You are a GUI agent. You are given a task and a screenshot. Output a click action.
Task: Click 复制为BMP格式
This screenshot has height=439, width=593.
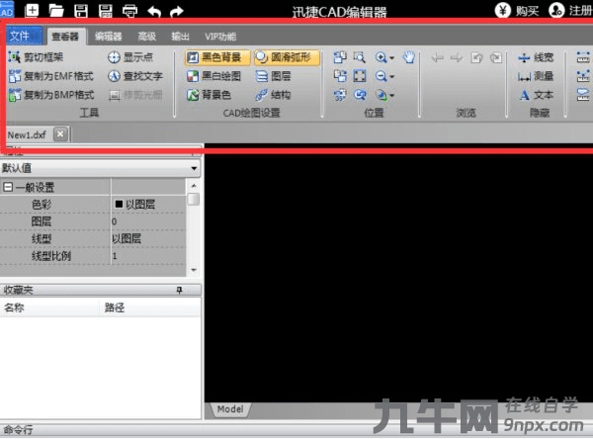click(x=51, y=95)
